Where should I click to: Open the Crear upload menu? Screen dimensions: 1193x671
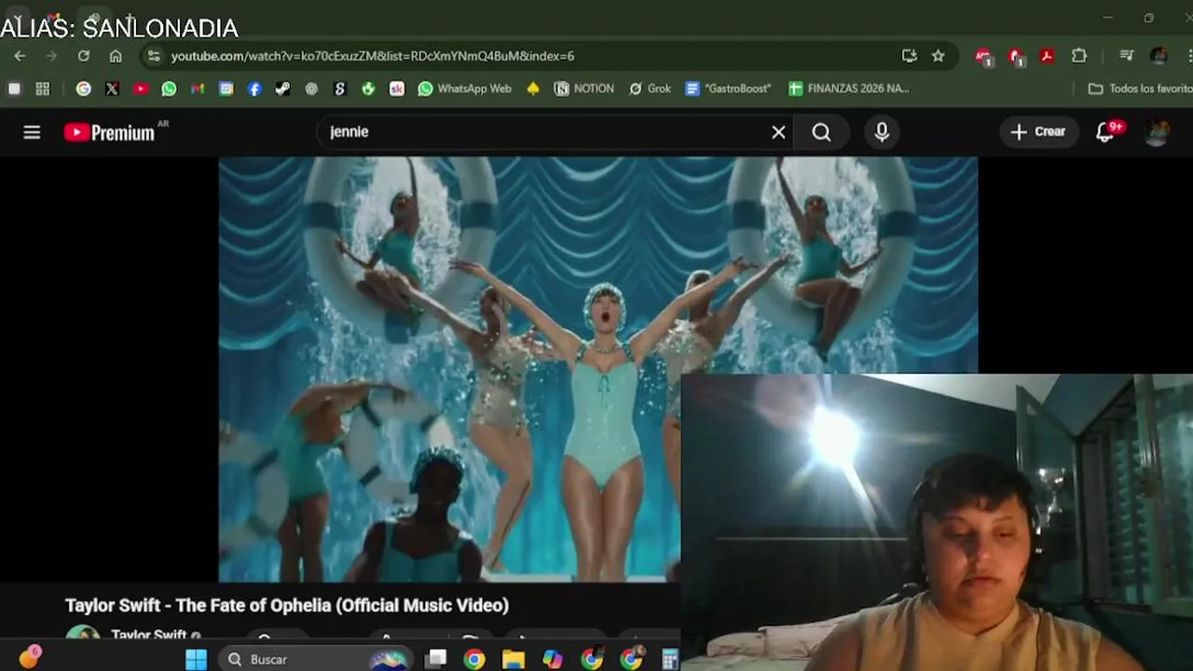click(1038, 132)
